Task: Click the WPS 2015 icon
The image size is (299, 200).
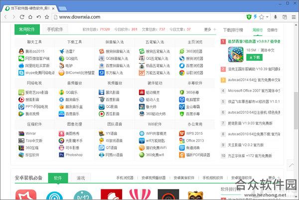Action: (x=182, y=133)
